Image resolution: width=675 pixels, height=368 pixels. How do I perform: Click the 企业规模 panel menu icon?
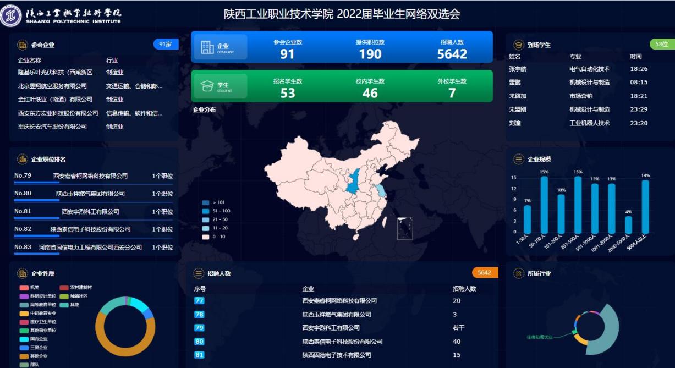tap(518, 159)
